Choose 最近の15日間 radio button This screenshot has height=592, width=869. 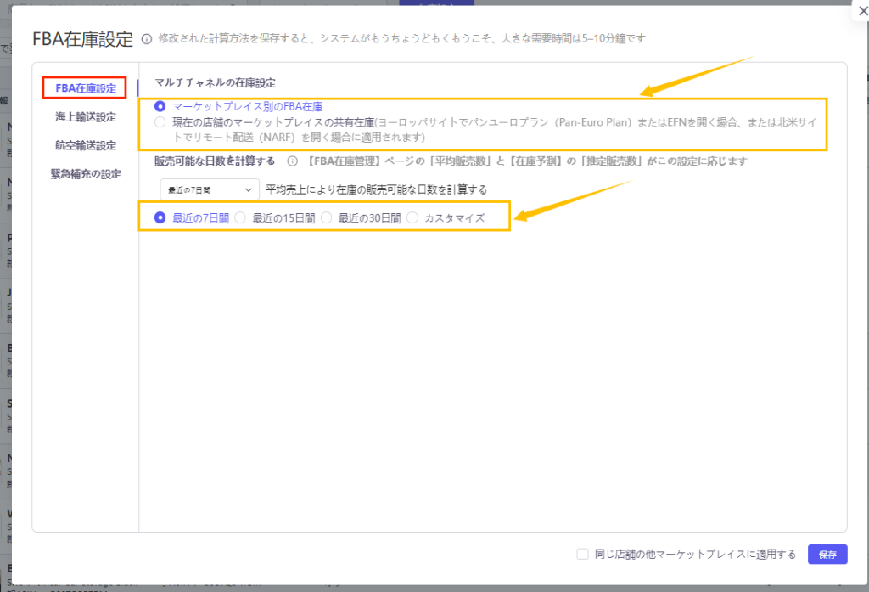click(x=240, y=217)
